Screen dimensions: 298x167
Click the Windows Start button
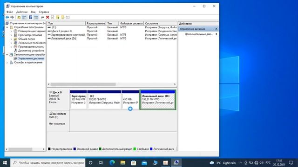5,163
